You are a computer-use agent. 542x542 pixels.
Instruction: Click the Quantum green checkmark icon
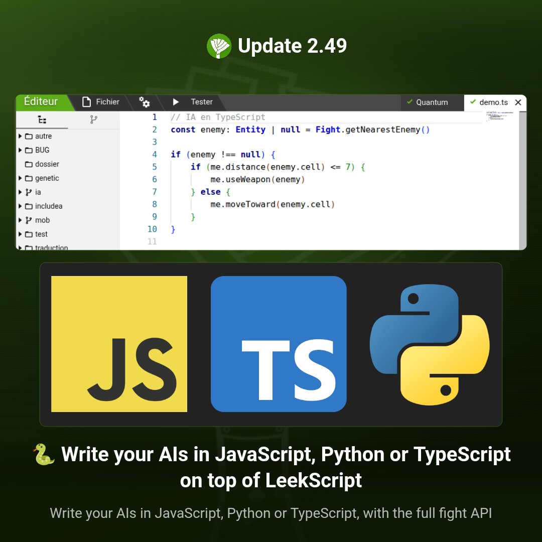pos(410,101)
